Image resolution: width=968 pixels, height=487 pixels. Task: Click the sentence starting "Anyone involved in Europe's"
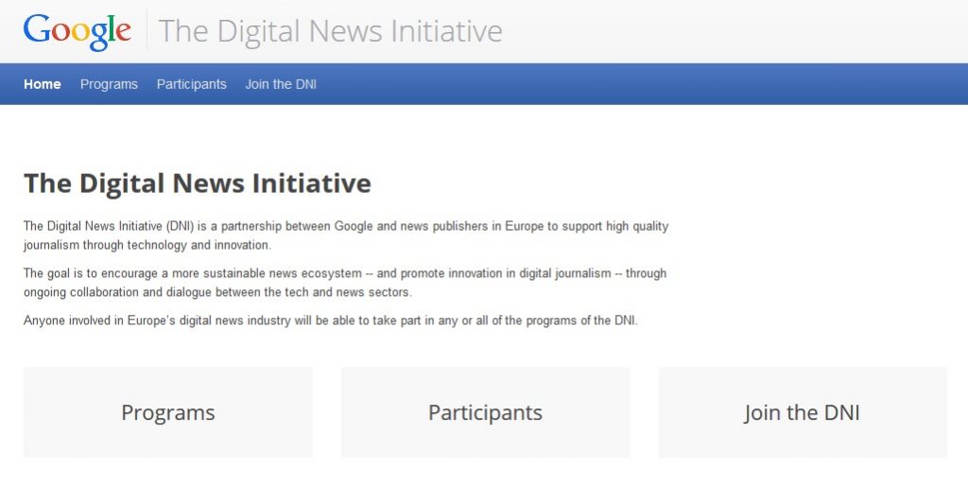[x=330, y=321]
